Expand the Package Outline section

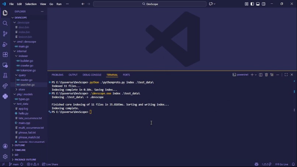click(x=29, y=160)
